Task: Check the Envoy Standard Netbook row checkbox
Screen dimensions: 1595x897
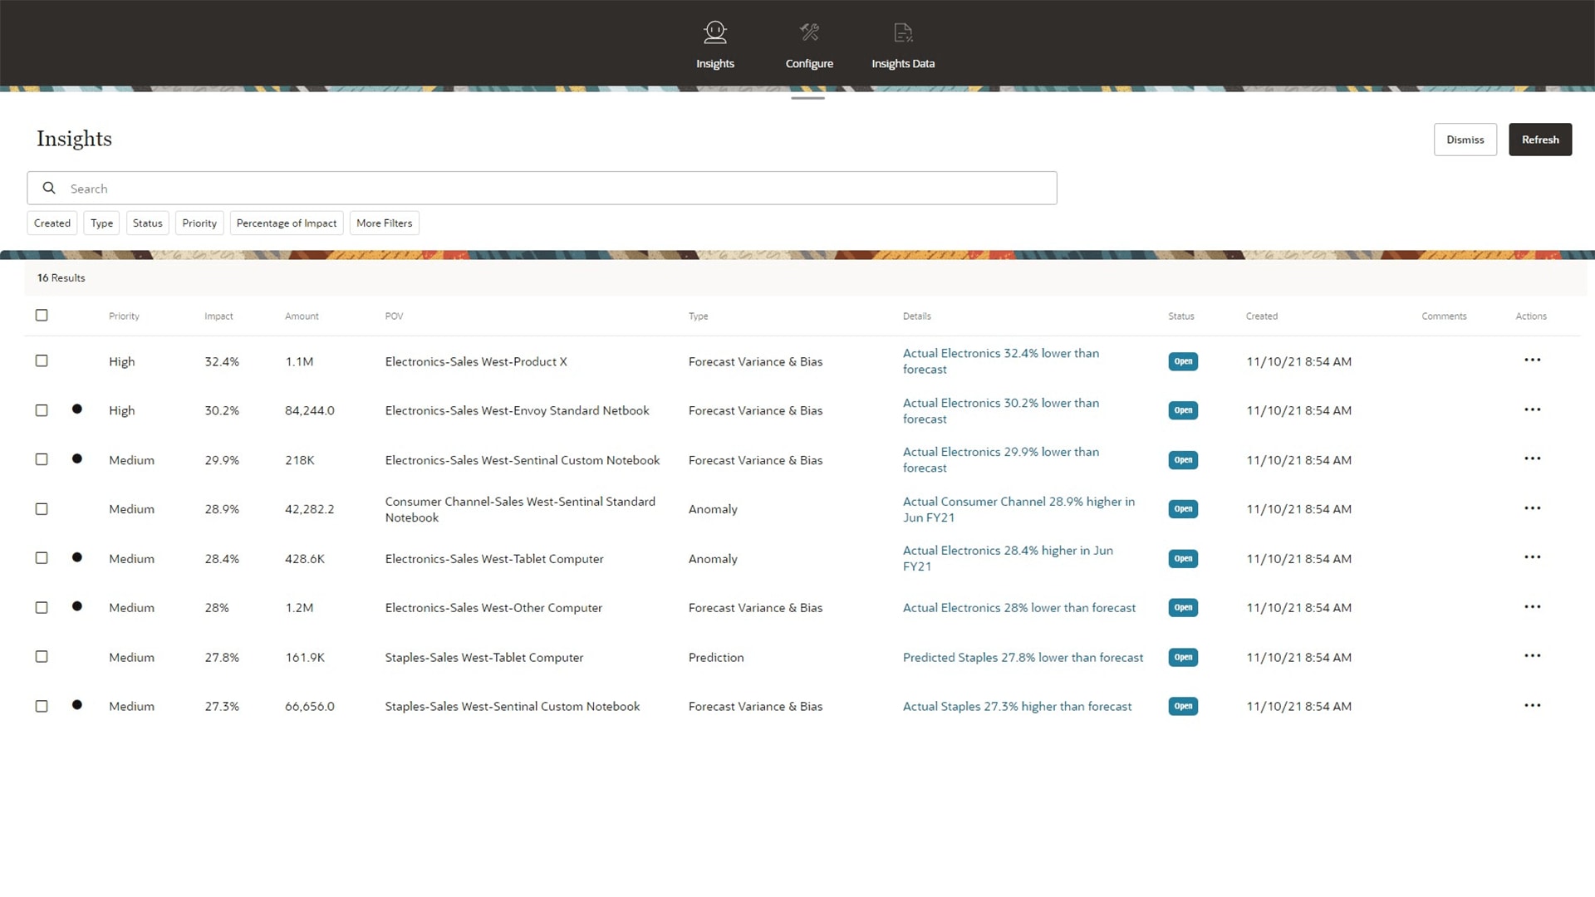Action: pyautogui.click(x=42, y=409)
